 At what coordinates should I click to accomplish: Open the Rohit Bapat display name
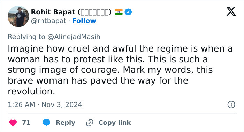[53, 12]
